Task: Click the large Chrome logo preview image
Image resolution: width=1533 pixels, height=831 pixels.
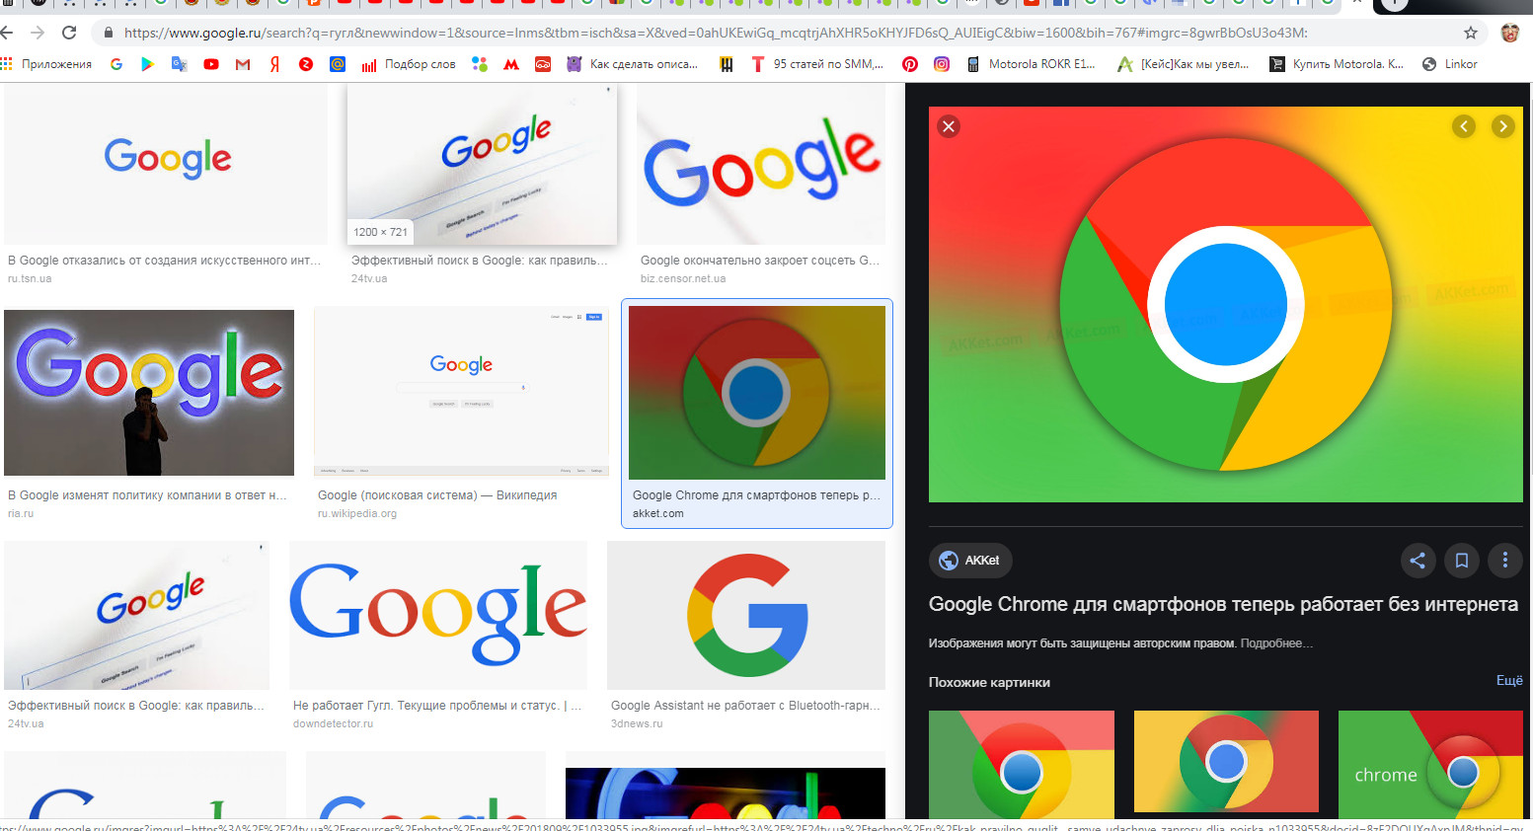Action: point(1225,305)
